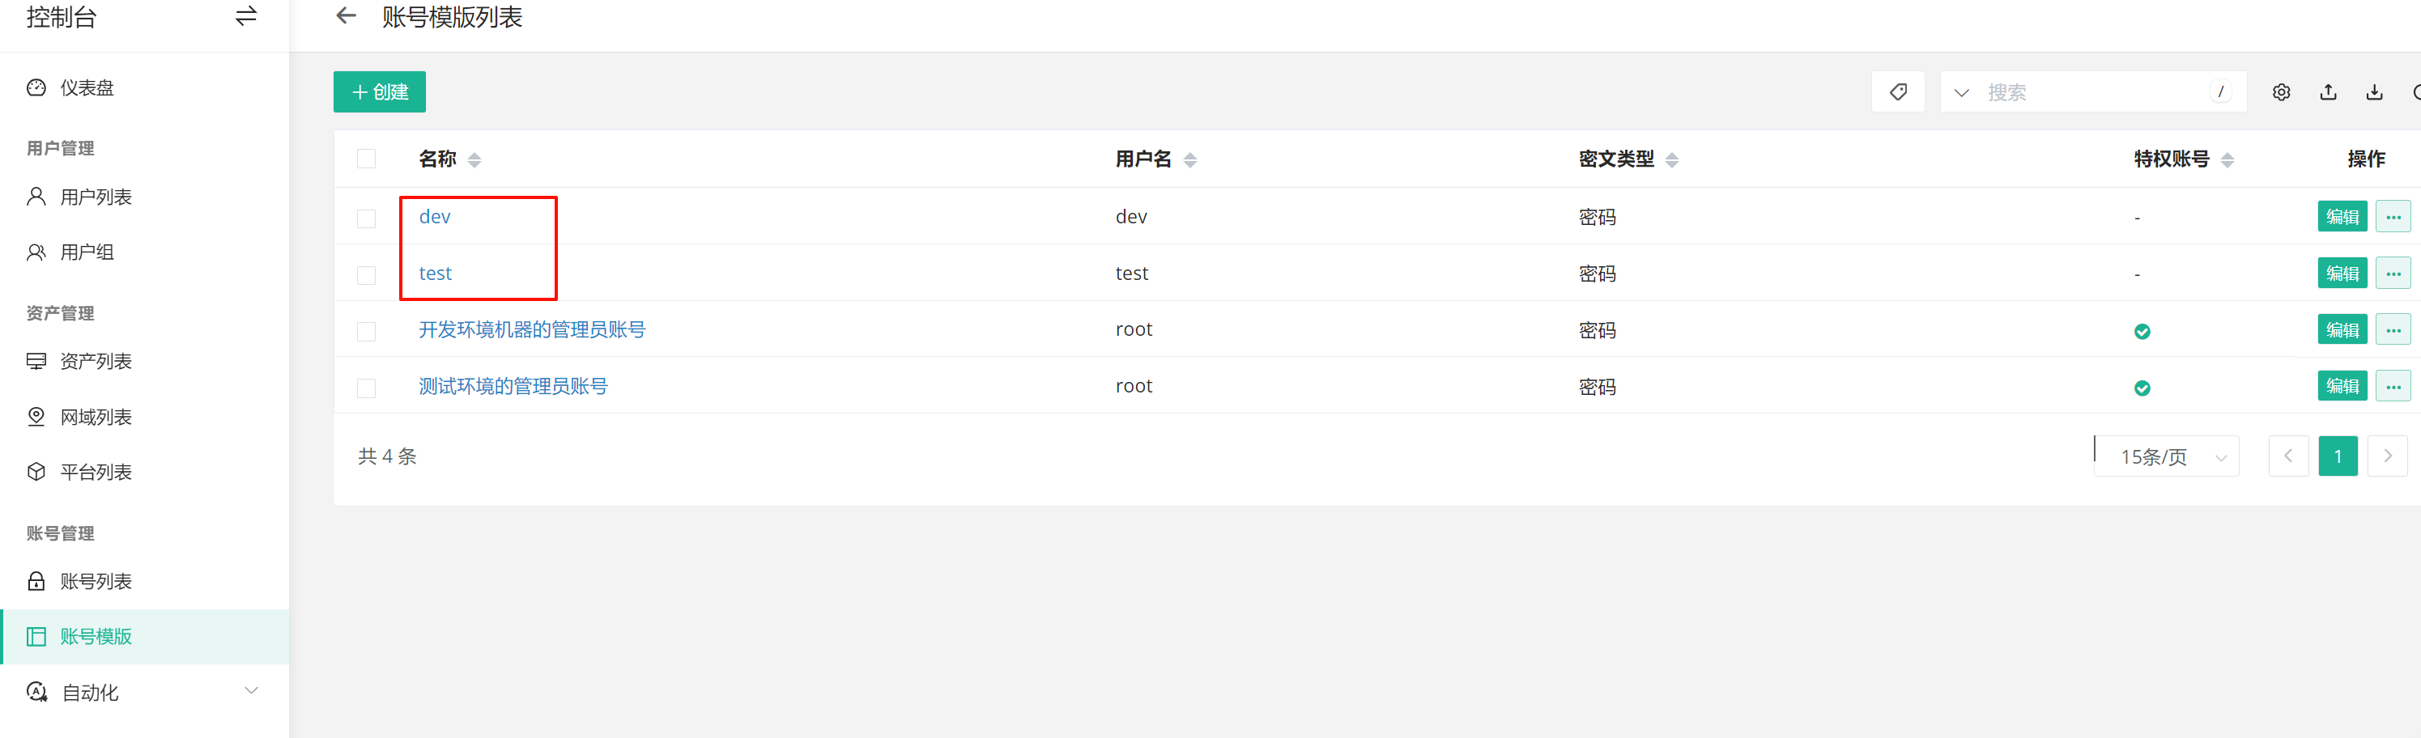Open the table settings gear icon
This screenshot has width=2421, height=738.
(x=2281, y=92)
